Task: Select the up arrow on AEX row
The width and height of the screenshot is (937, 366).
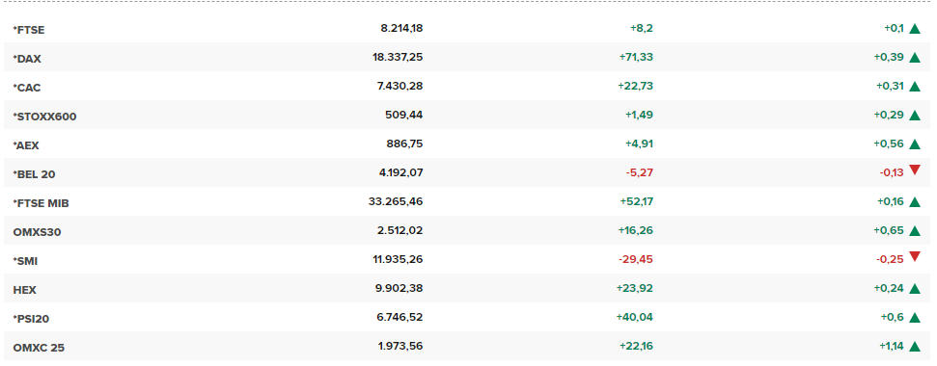Action: tap(914, 144)
